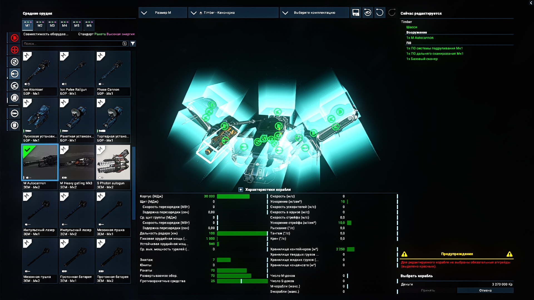This screenshot has width=534, height=300.
Task: Adjust the Ракеты amount slider
Action: (x=242, y=271)
